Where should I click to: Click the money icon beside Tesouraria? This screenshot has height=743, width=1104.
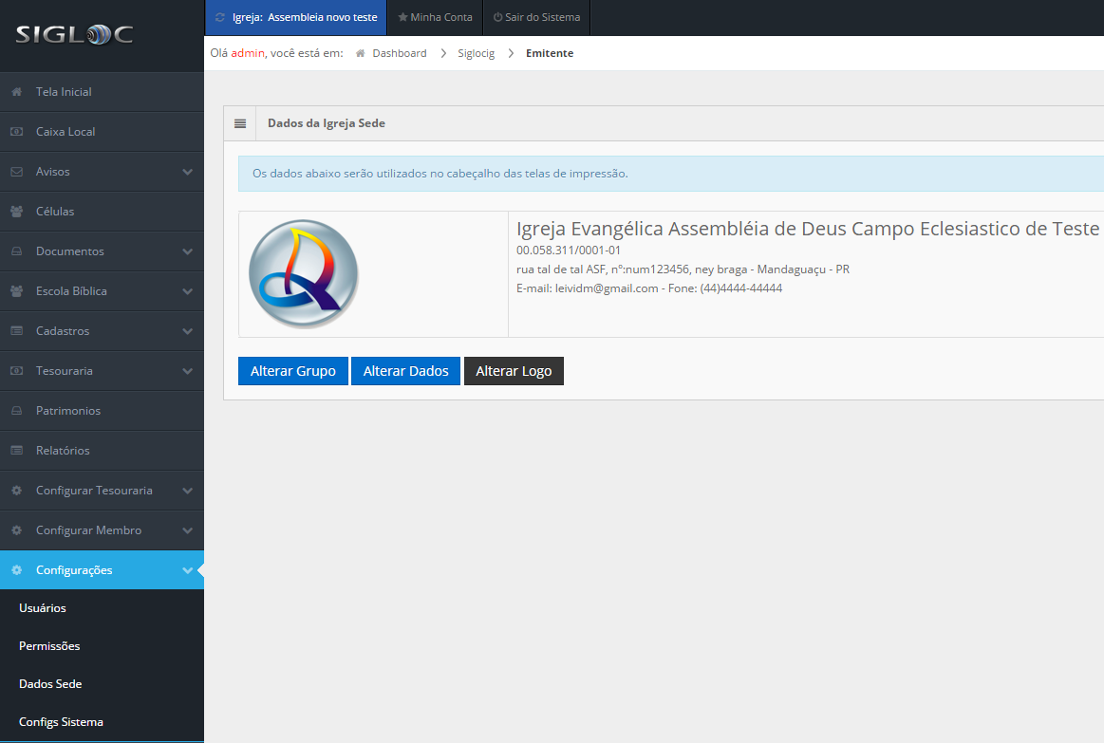(x=17, y=371)
